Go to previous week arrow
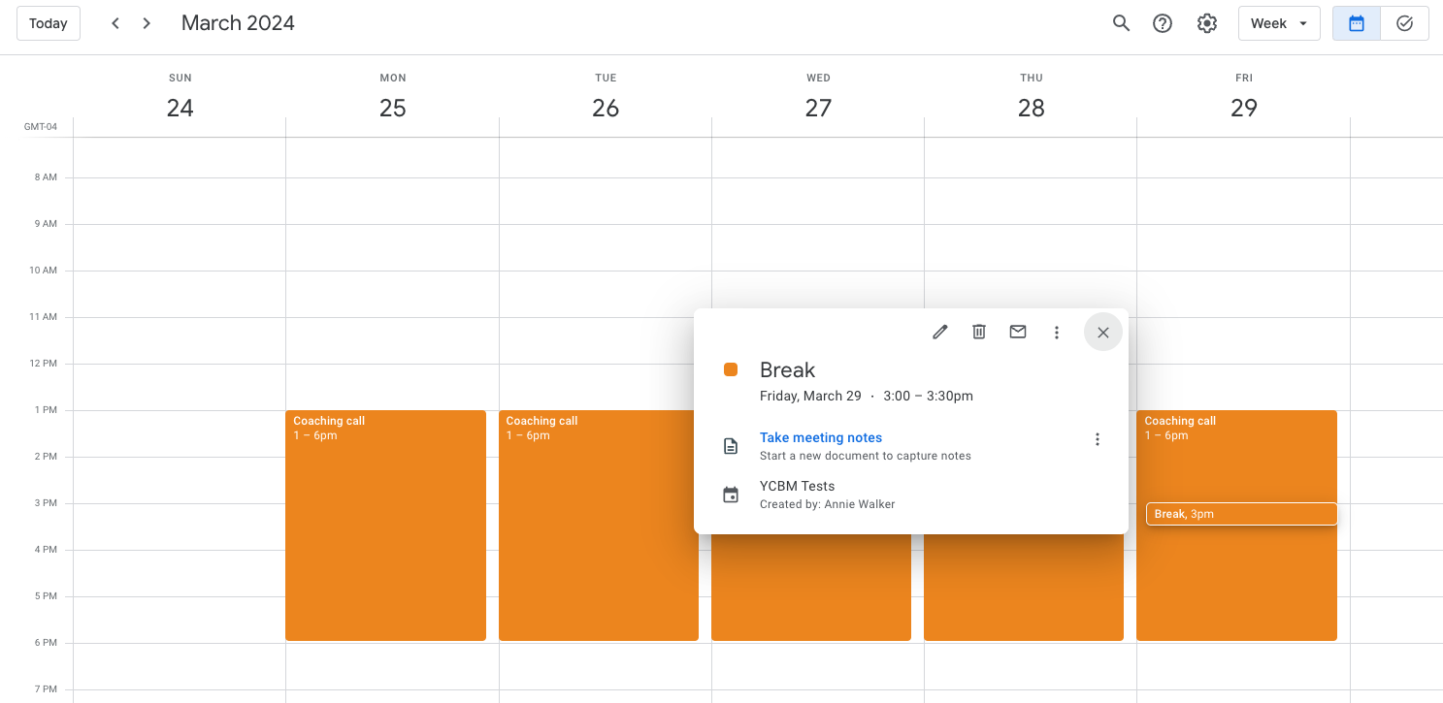 click(x=115, y=23)
